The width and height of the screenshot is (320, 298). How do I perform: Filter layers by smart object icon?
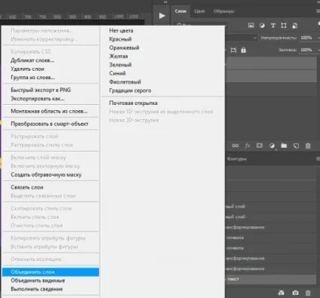coord(295,26)
